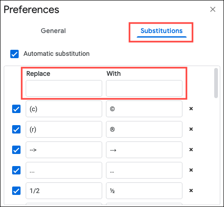Toggle Automatic substitution checkbox

[14, 54]
